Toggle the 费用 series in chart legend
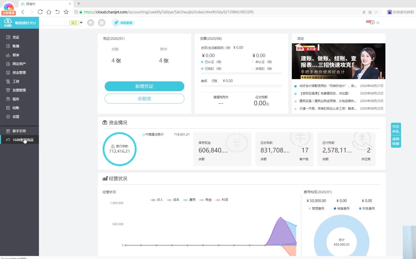Screen dimensions: 416x259 coord(189,200)
